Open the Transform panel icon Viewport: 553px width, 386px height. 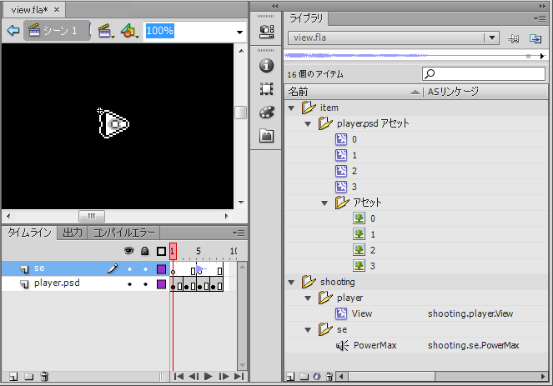[x=267, y=88]
